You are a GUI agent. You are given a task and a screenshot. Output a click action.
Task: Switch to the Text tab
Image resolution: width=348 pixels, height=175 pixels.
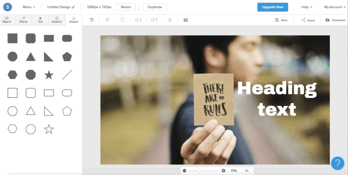(40, 20)
